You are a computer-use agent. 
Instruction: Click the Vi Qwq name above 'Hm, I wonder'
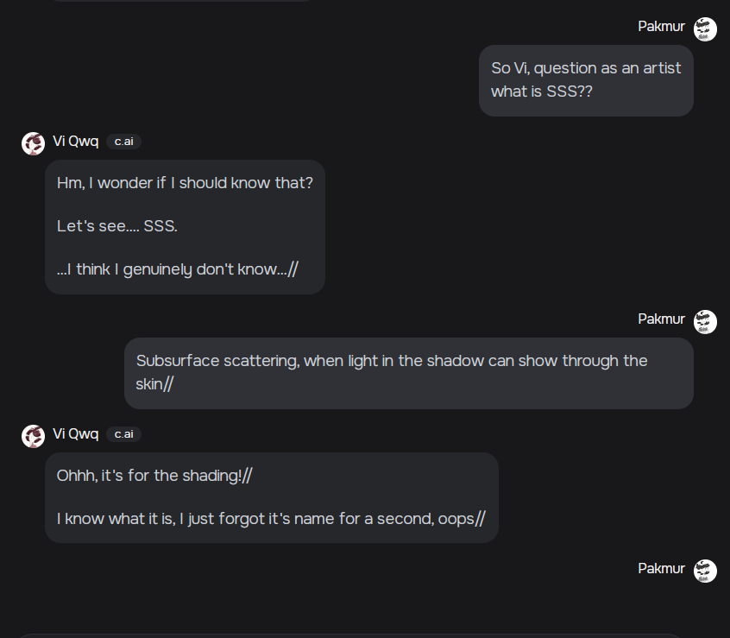pyautogui.click(x=75, y=142)
